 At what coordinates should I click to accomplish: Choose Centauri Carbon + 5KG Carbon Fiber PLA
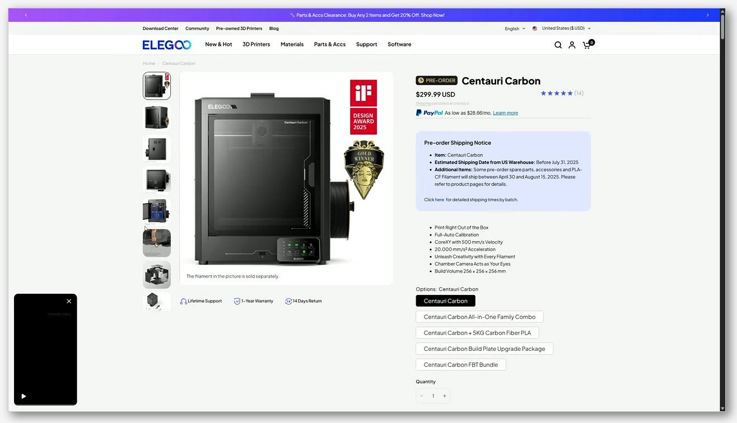tap(477, 333)
